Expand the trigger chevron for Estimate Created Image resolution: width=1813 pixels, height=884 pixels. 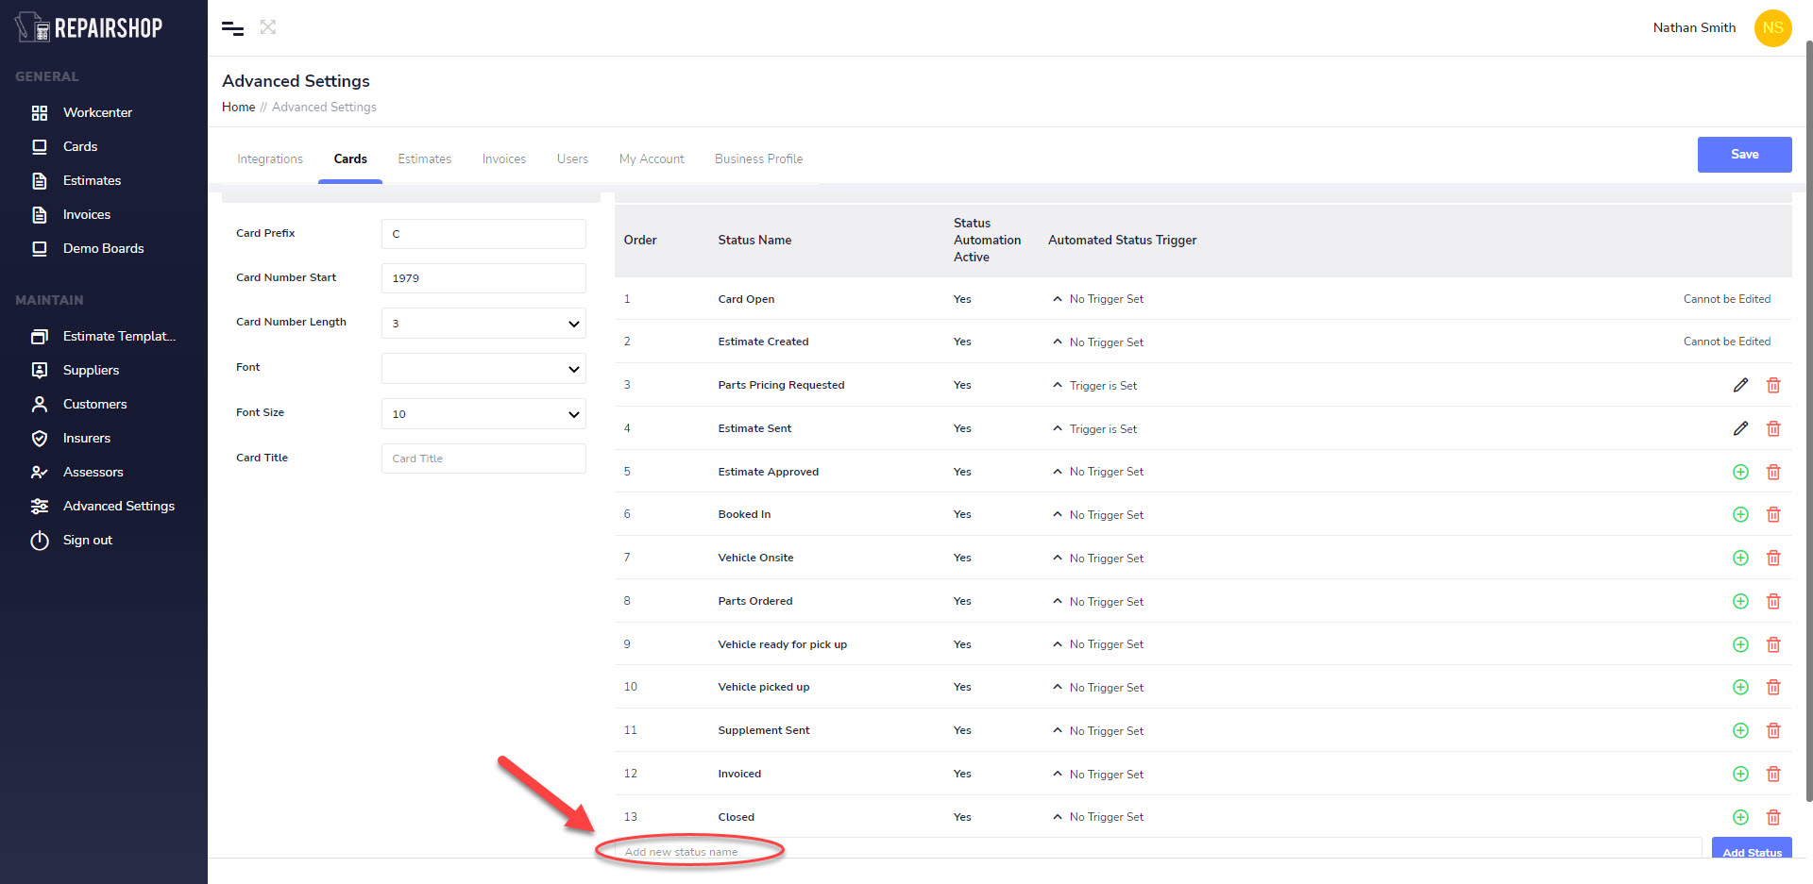point(1057,342)
